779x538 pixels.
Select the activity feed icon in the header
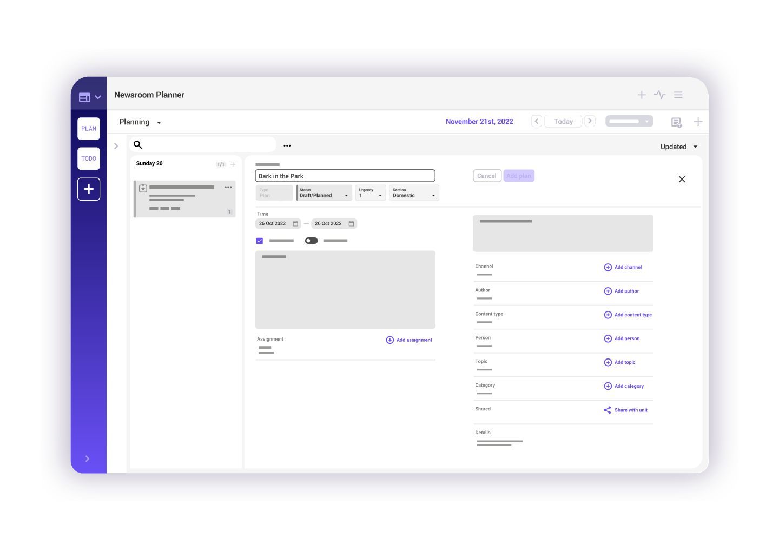click(x=659, y=95)
